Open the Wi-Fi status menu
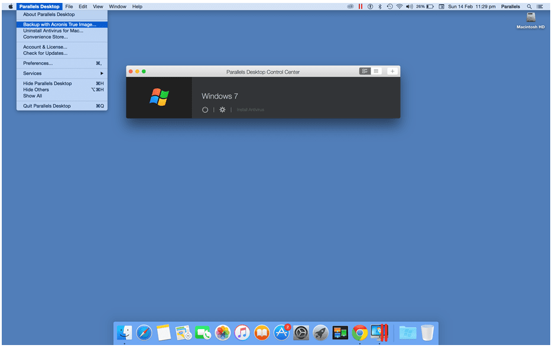The width and height of the screenshot is (552, 348). click(x=399, y=6)
